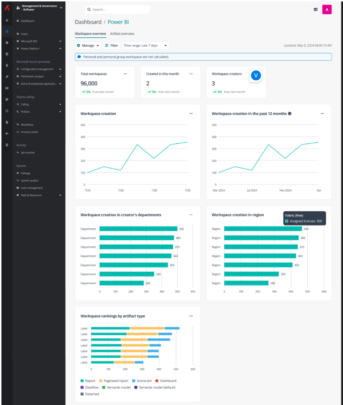The width and height of the screenshot is (343, 405).
Task: Toggle the Semantic model legend entry
Action: tap(116, 387)
